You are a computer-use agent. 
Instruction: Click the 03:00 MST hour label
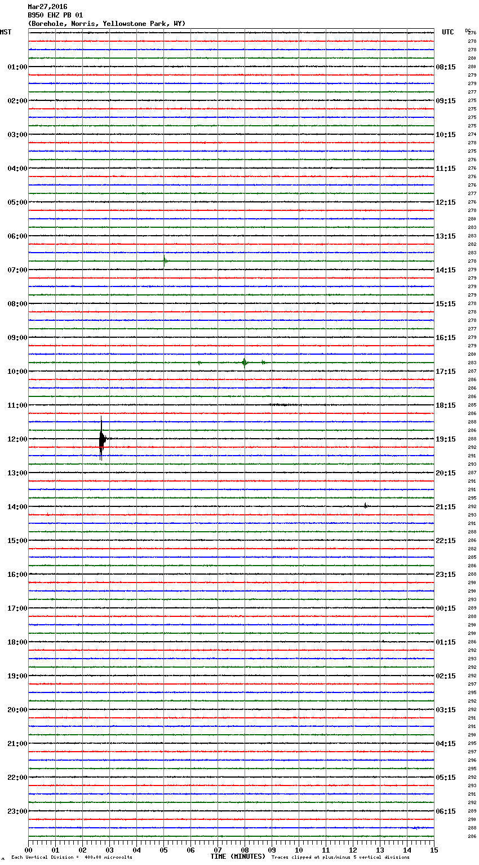(17, 135)
